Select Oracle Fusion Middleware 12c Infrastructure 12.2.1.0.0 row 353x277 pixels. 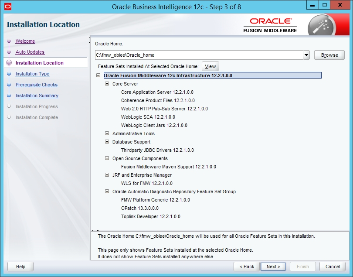[213, 75]
